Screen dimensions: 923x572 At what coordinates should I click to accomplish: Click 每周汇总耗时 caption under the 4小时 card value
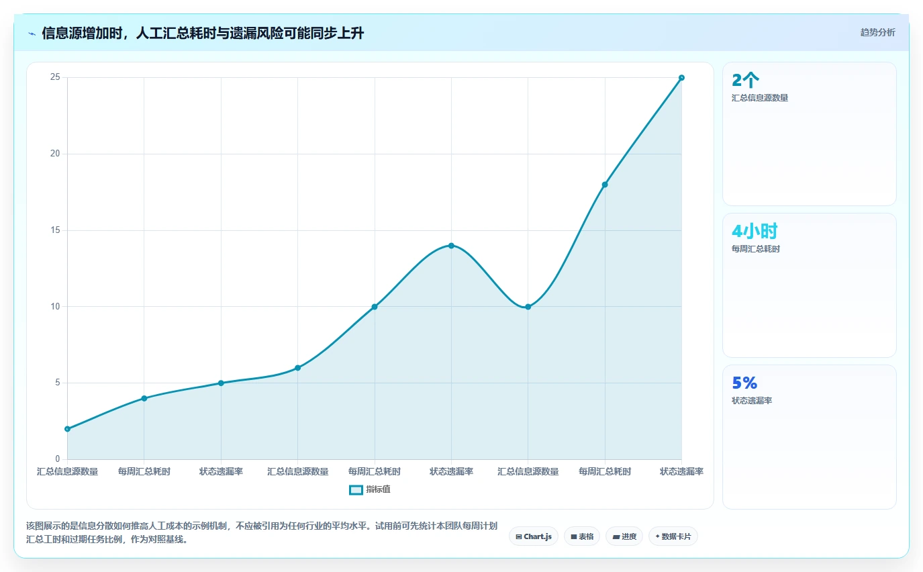pos(756,248)
